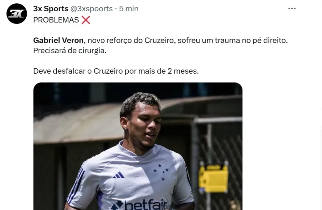Screen dimensions: 322x210
Task: Click the yellow sign in photo background
Action: pyautogui.click(x=213, y=177)
